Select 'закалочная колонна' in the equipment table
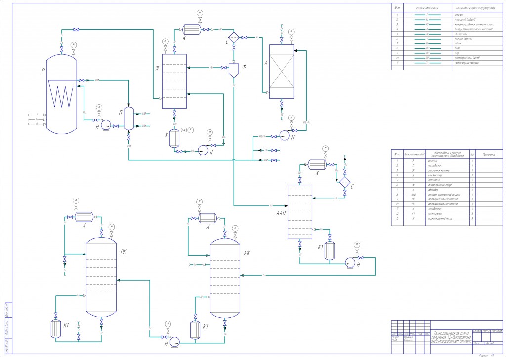 [x=439, y=170]
